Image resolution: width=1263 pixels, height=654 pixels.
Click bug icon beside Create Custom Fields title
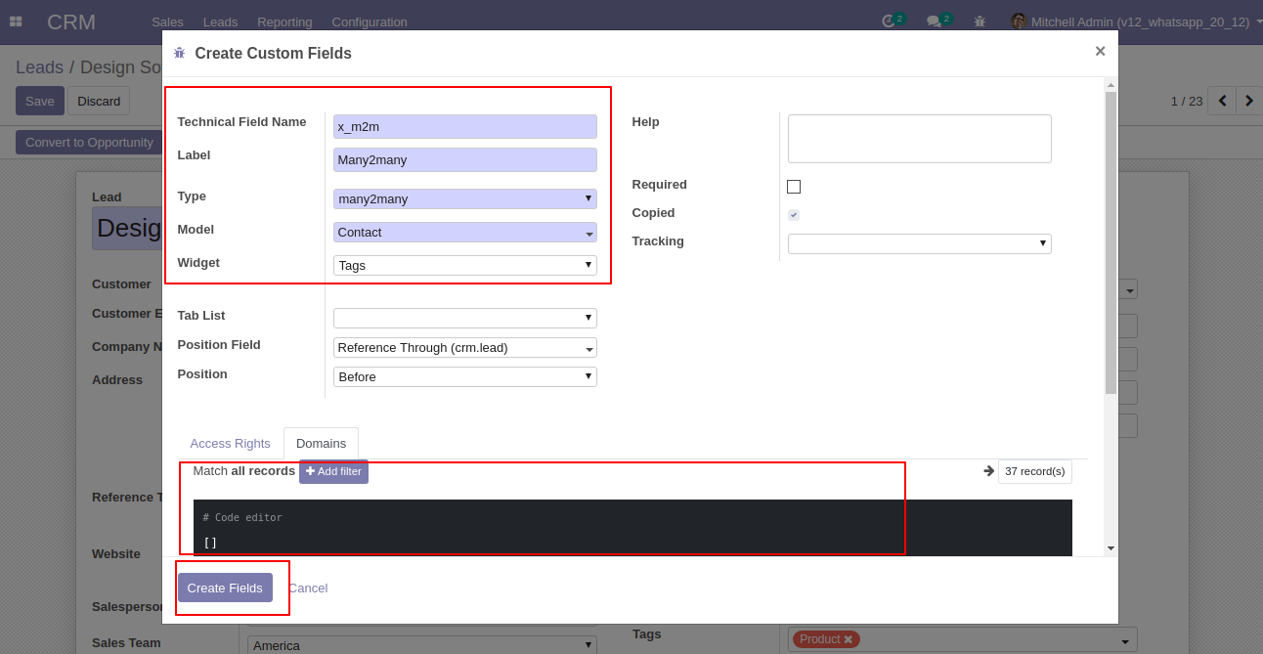point(179,53)
